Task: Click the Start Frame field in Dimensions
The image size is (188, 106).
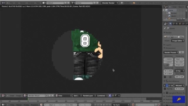Action: coord(179,59)
